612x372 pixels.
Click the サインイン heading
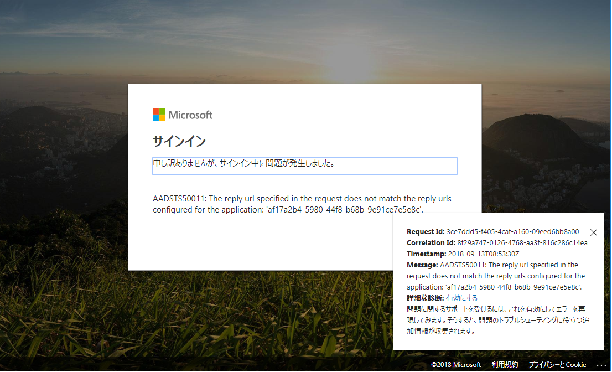tap(179, 141)
